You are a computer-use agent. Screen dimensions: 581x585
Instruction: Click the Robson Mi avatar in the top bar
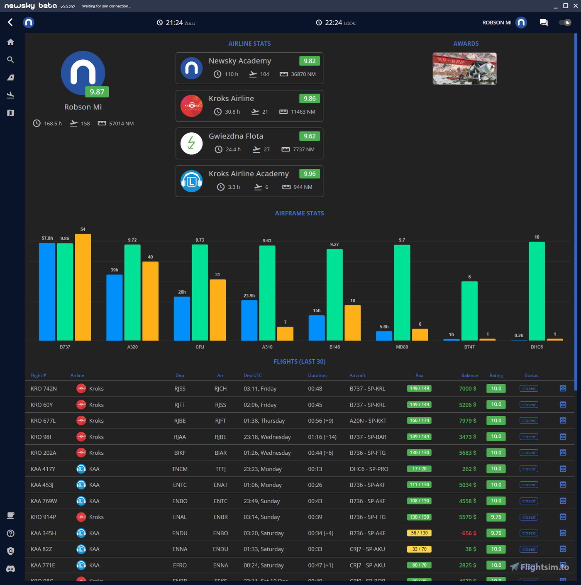[521, 22]
